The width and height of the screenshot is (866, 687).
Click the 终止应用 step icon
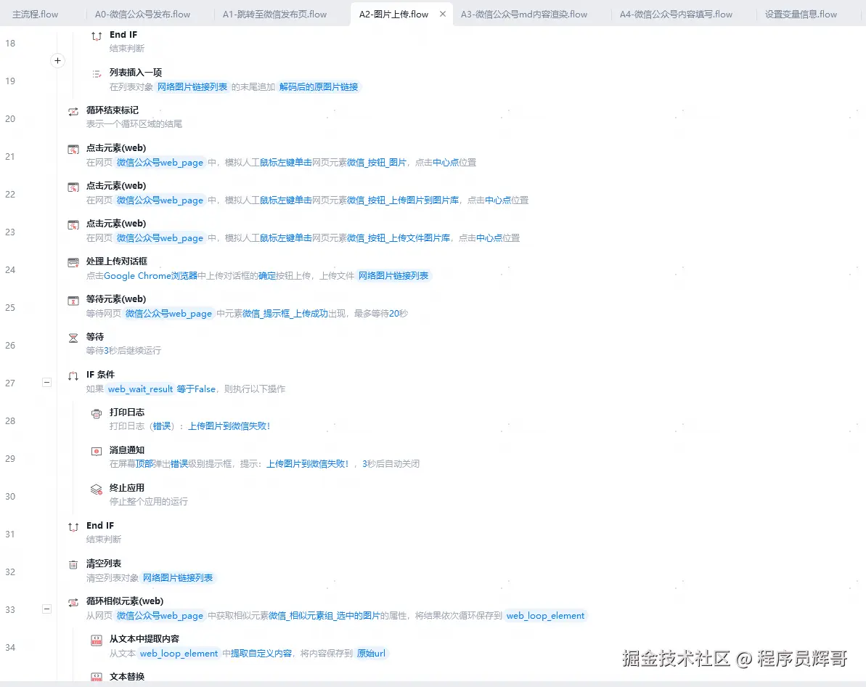pyautogui.click(x=96, y=489)
